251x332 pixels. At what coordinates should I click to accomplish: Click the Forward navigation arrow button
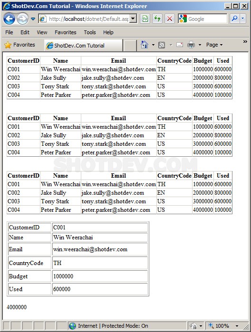pos(22,19)
